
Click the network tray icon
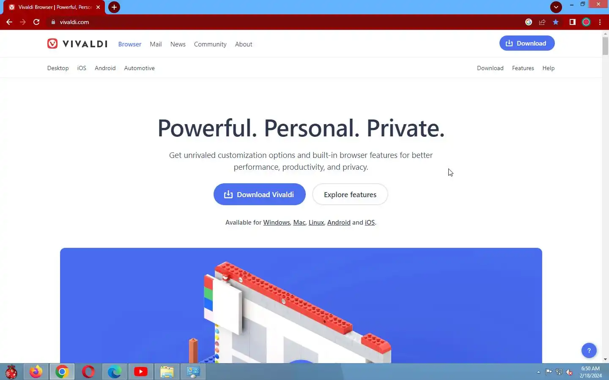click(x=559, y=372)
